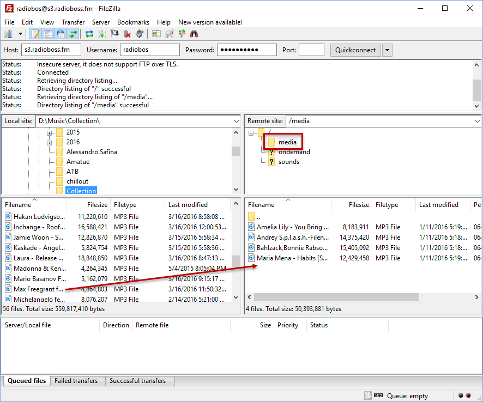Click the green activity LED in status bar
Screen dimensions: 483x402
[x=461, y=395]
